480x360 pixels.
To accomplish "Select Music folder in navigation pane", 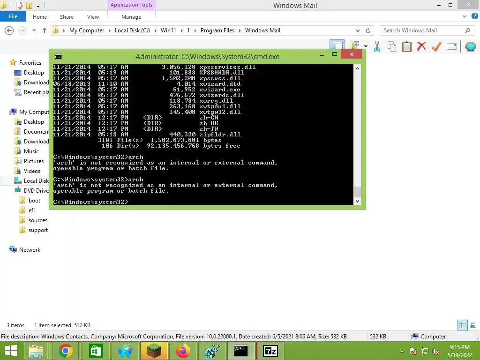I will (31, 151).
